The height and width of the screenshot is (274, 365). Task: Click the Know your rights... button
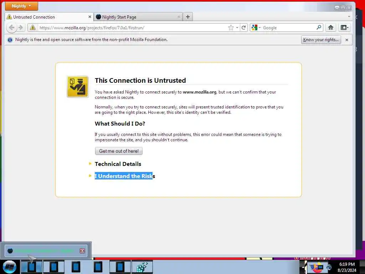coord(321,40)
